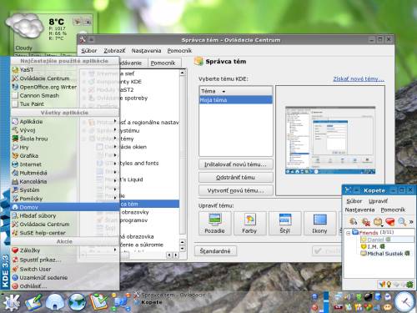
Task: Expand the Aplikácie submenu
Action: (x=65, y=121)
